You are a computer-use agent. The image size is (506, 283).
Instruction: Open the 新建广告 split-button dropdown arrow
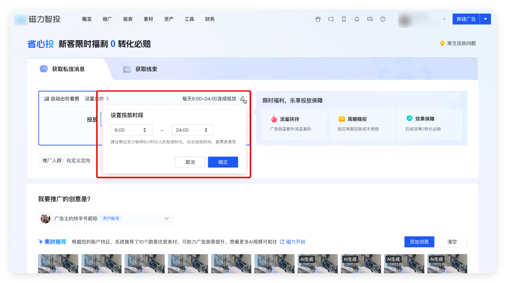[x=485, y=19]
